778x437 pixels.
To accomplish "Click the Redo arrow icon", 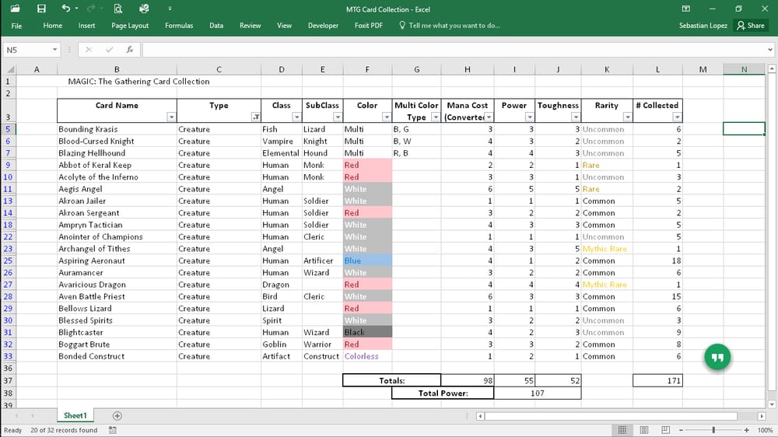I will coord(91,9).
